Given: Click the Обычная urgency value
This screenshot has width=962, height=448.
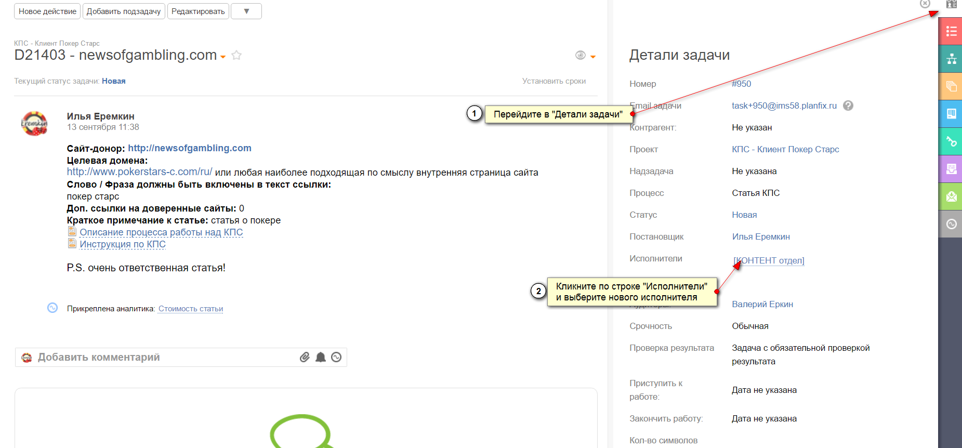Looking at the screenshot, I should point(750,326).
